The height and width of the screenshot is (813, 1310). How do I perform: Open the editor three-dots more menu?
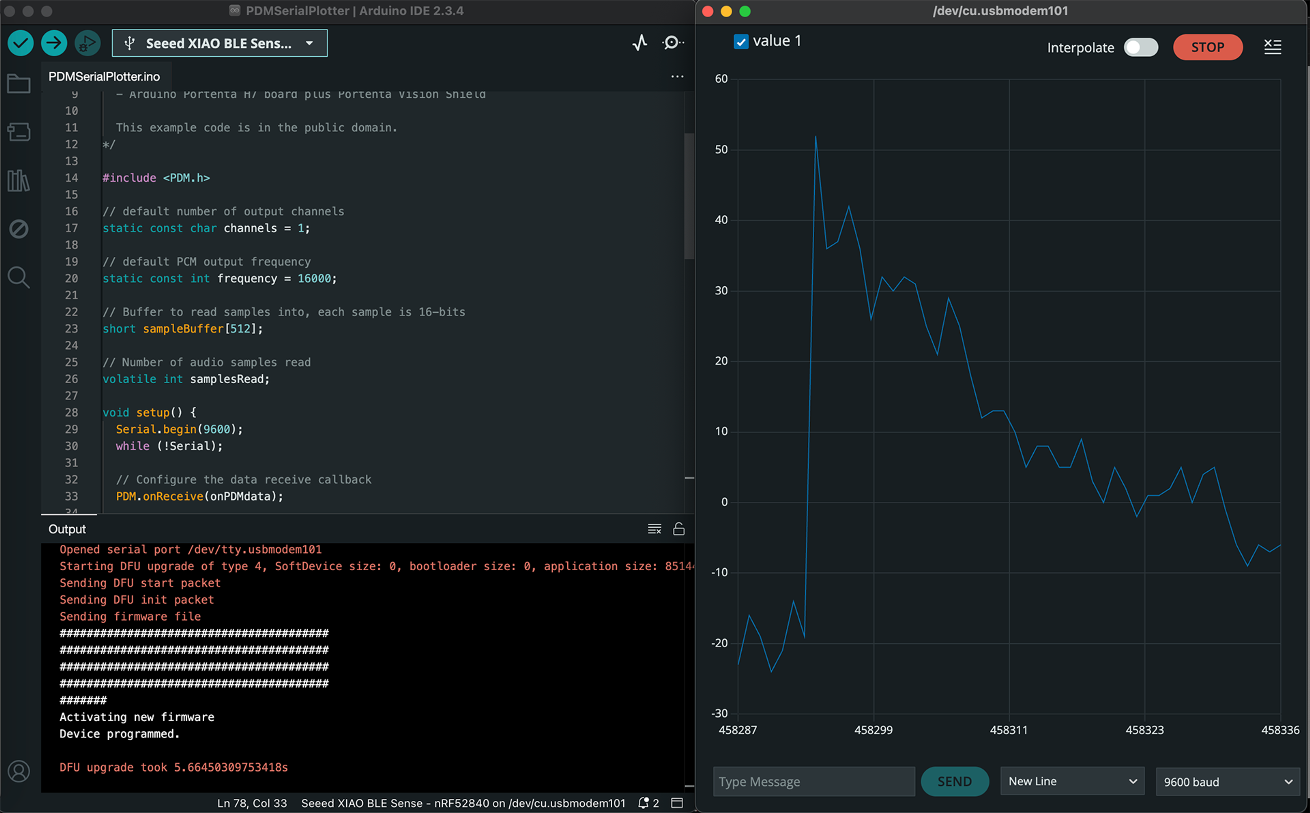[x=677, y=76]
